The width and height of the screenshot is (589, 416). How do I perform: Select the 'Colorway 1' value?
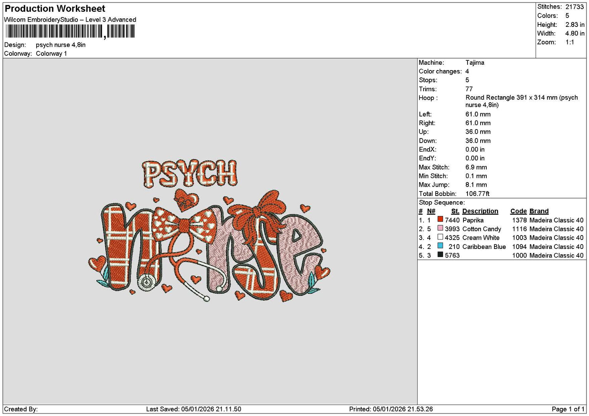pos(51,53)
